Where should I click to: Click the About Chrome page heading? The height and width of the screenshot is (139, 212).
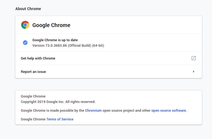[x=28, y=9]
